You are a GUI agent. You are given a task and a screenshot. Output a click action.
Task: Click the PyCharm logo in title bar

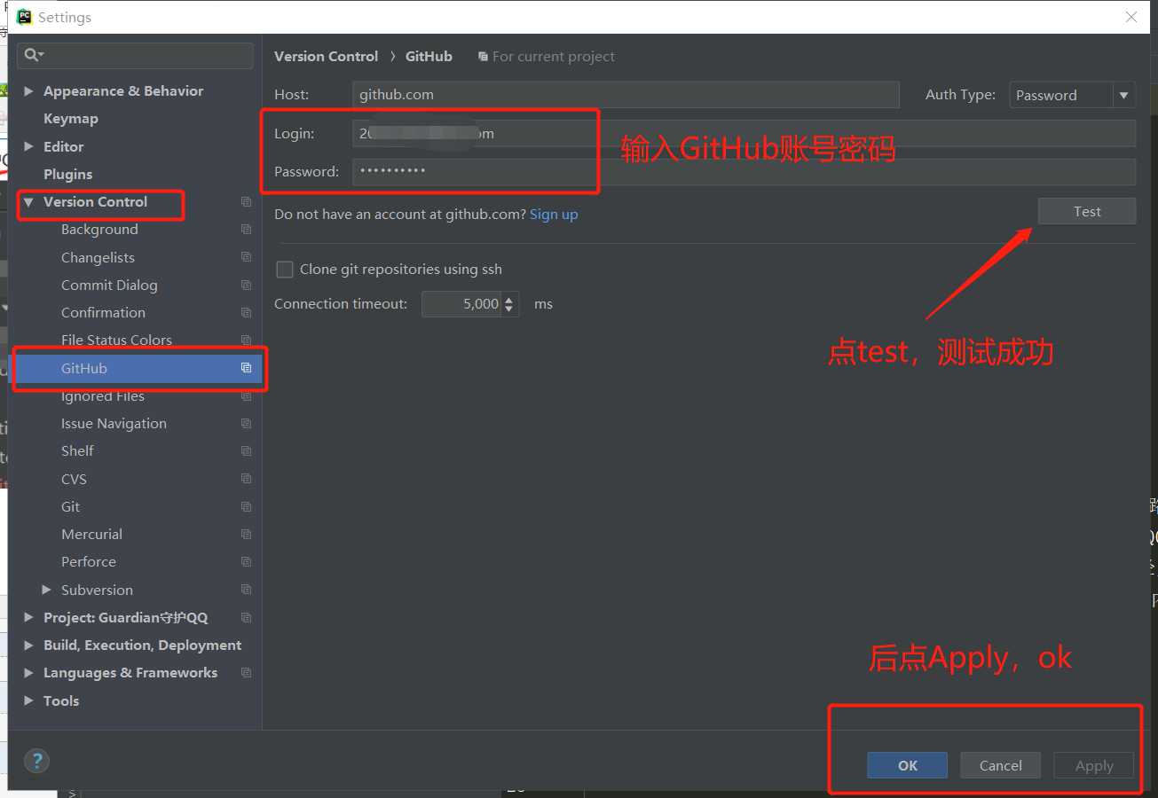pos(24,17)
